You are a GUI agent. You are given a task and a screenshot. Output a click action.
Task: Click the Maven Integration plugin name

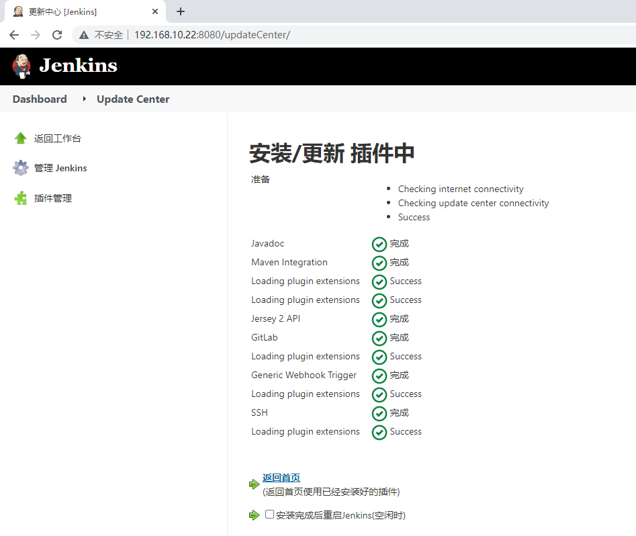(289, 262)
